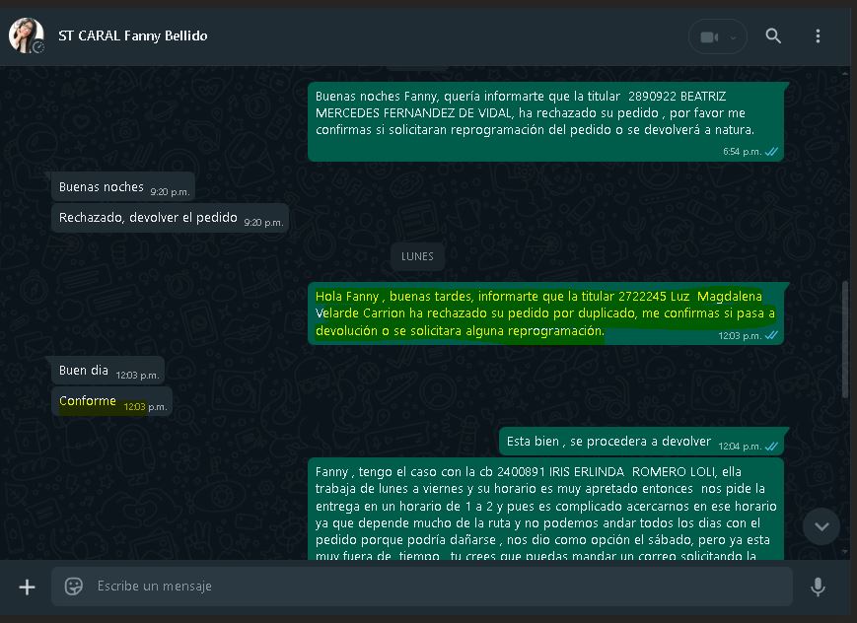The width and height of the screenshot is (857, 623).
Task: Click read receipt ticks on 6:54 p.m. message
Action: [771, 152]
